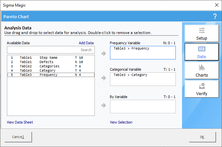Image resolution: width=222 pixels, height=147 pixels.
Task: Click arrow next to Categorical Variable box
Action: (x=104, y=78)
